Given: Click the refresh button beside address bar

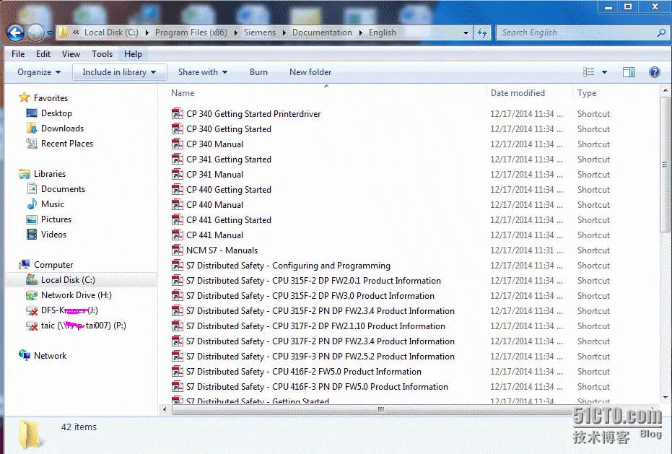Looking at the screenshot, I should [482, 32].
